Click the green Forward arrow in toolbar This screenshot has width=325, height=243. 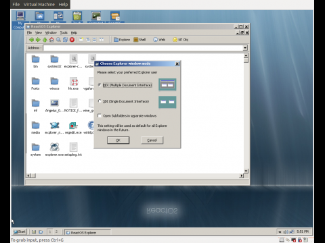[x=38, y=40]
